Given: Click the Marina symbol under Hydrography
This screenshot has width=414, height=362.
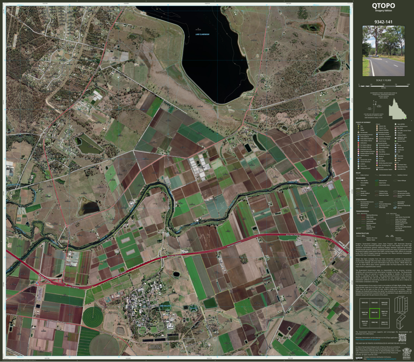Looking at the screenshot, I should coord(395,208).
